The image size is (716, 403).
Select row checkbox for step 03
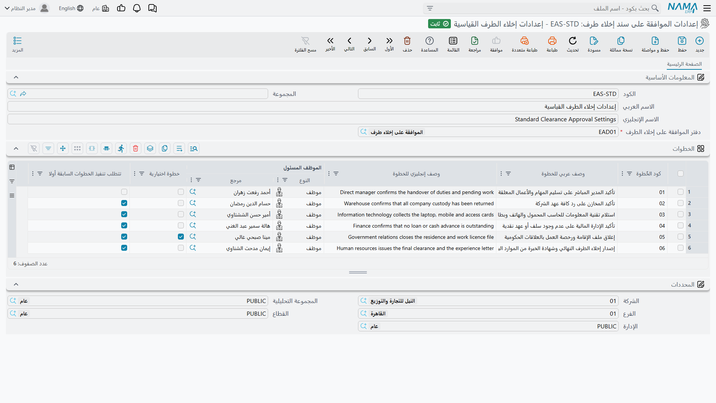coord(681,214)
